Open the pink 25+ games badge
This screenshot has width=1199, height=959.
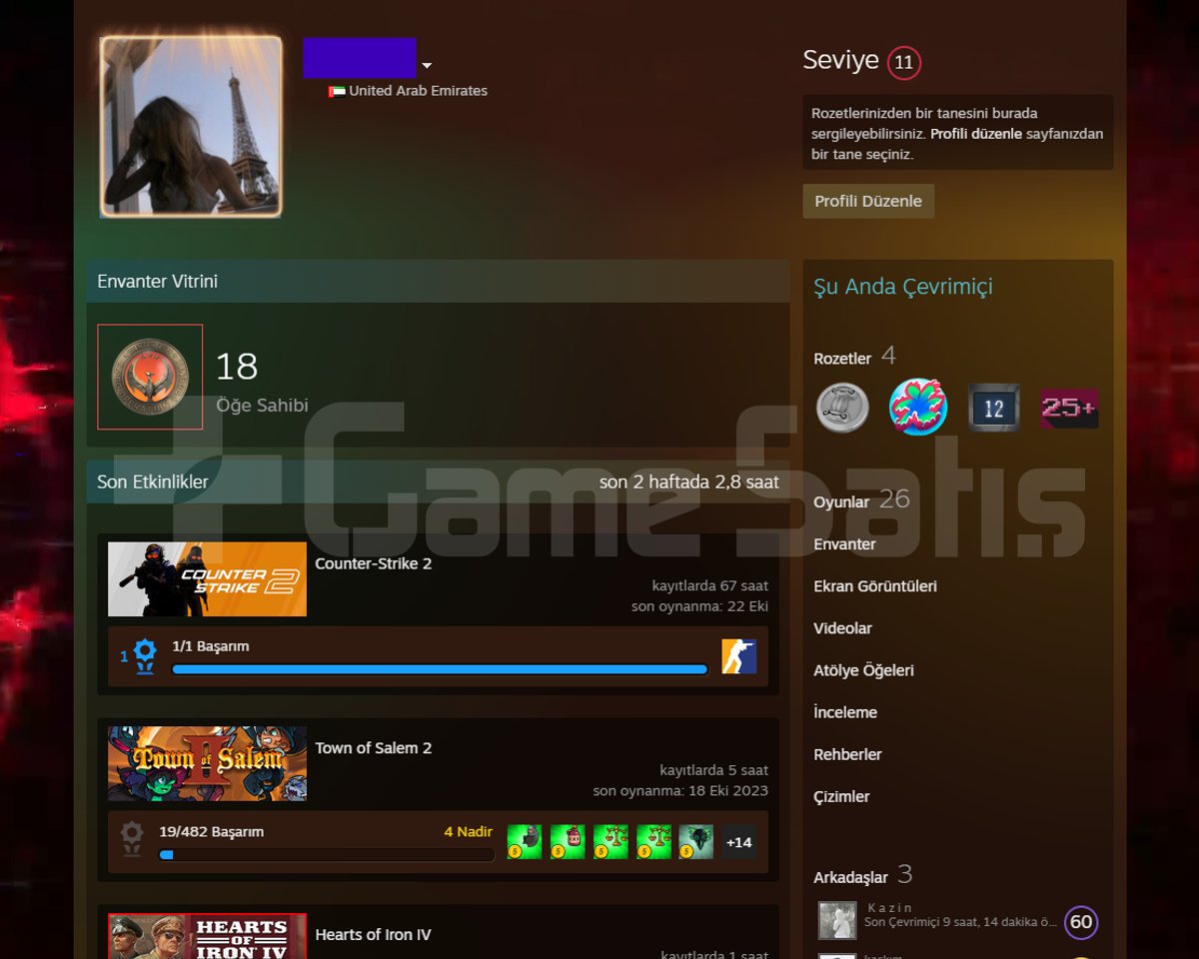pos(1069,409)
